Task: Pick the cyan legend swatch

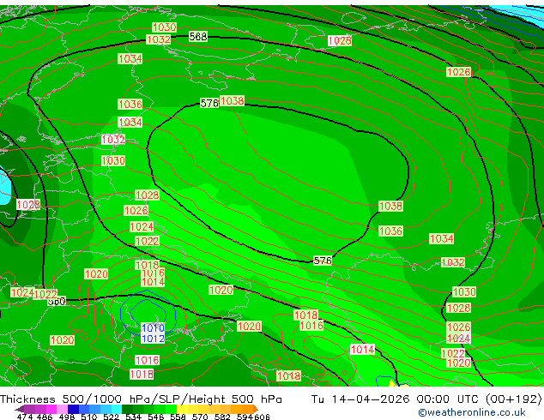Action: 117,409
